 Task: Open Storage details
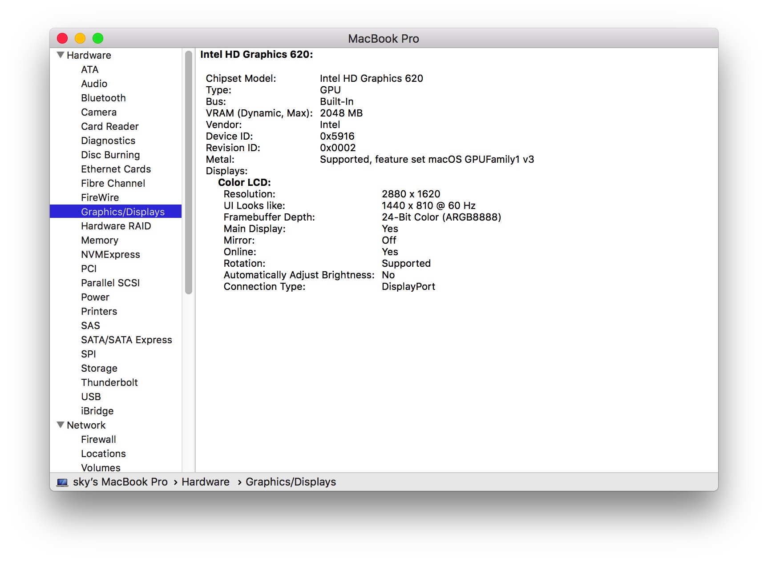click(99, 368)
